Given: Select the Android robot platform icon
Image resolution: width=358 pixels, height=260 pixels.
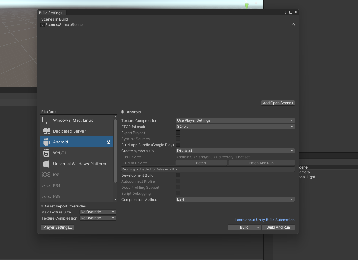Looking at the screenshot, I should pos(46,142).
